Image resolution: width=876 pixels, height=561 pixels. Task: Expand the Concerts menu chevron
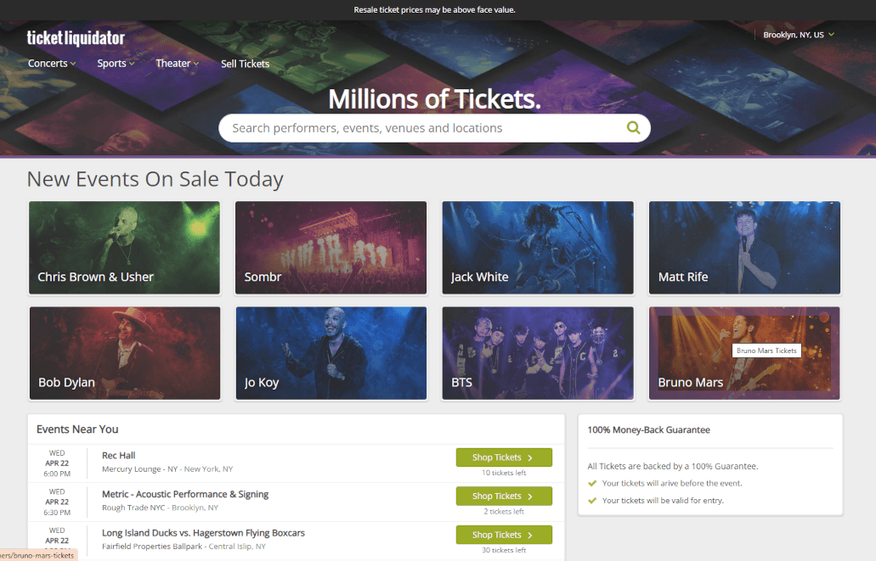click(73, 64)
